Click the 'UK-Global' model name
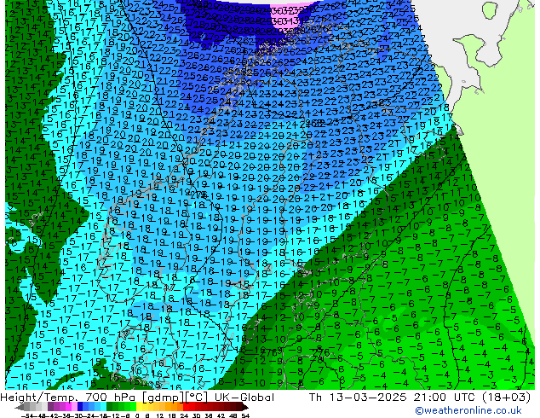The height and width of the screenshot is (418, 540). pyautogui.click(x=244, y=398)
